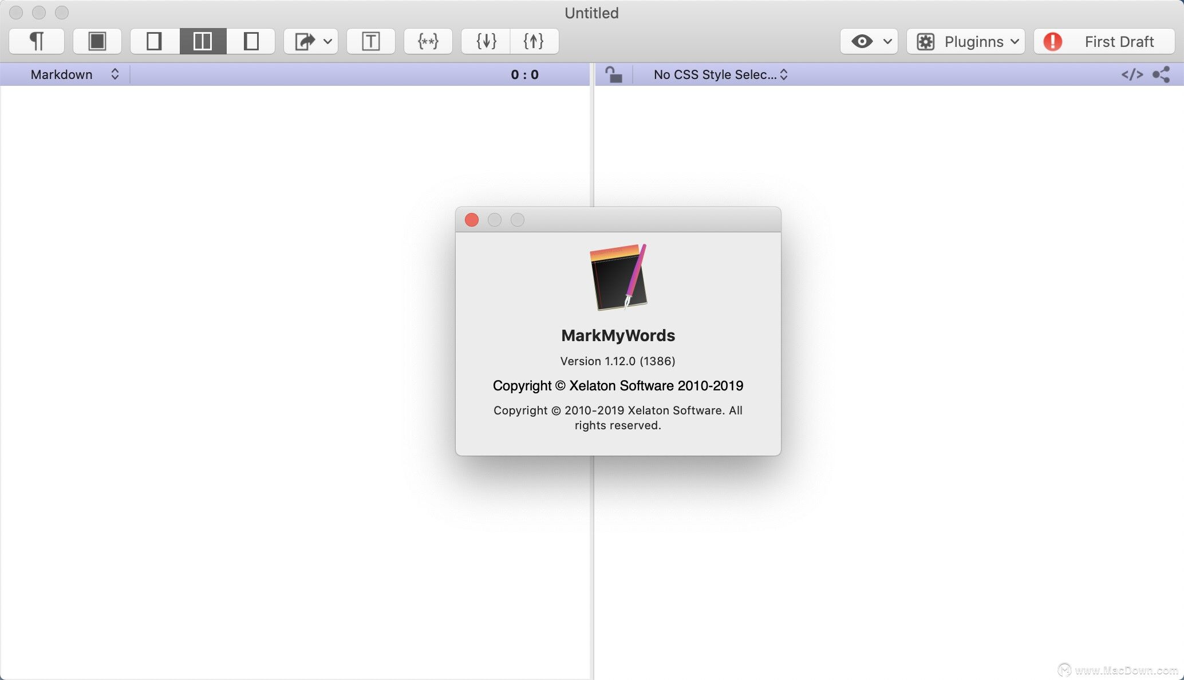Click the text T toolbar icon
This screenshot has width=1184, height=680.
[371, 41]
